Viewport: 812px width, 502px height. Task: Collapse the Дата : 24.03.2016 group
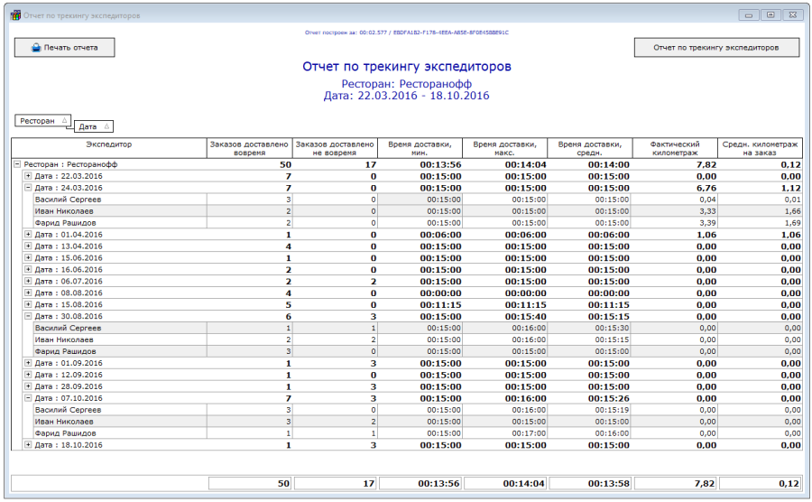[27, 188]
